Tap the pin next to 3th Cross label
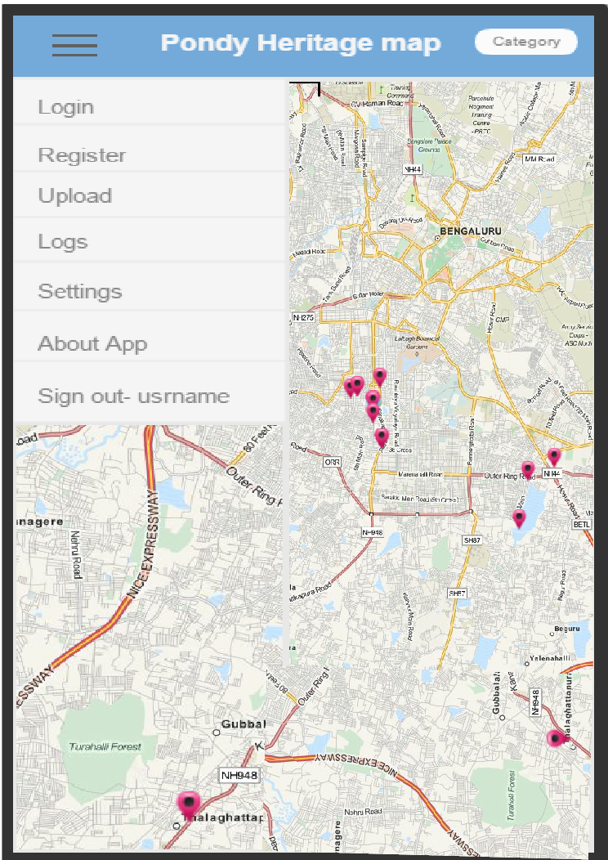608x860 pixels. pos(382,437)
